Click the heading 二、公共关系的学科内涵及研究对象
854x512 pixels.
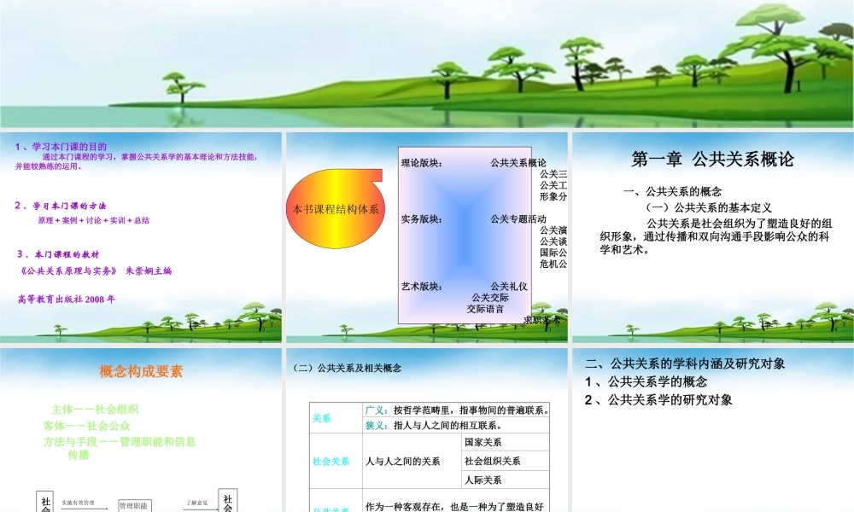click(x=685, y=364)
